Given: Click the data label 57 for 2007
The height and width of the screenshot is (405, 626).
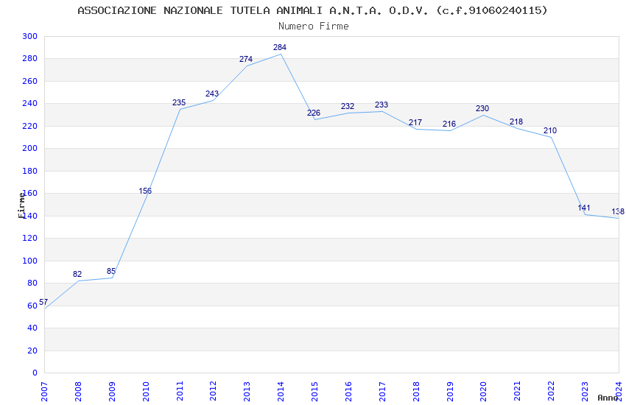Looking at the screenshot, I should [43, 302].
